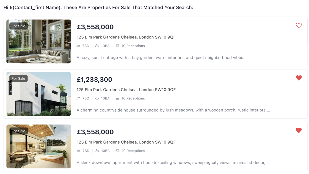Click the third listing's Elm Park Gardens address
The image size is (309, 174).
[x=126, y=142]
